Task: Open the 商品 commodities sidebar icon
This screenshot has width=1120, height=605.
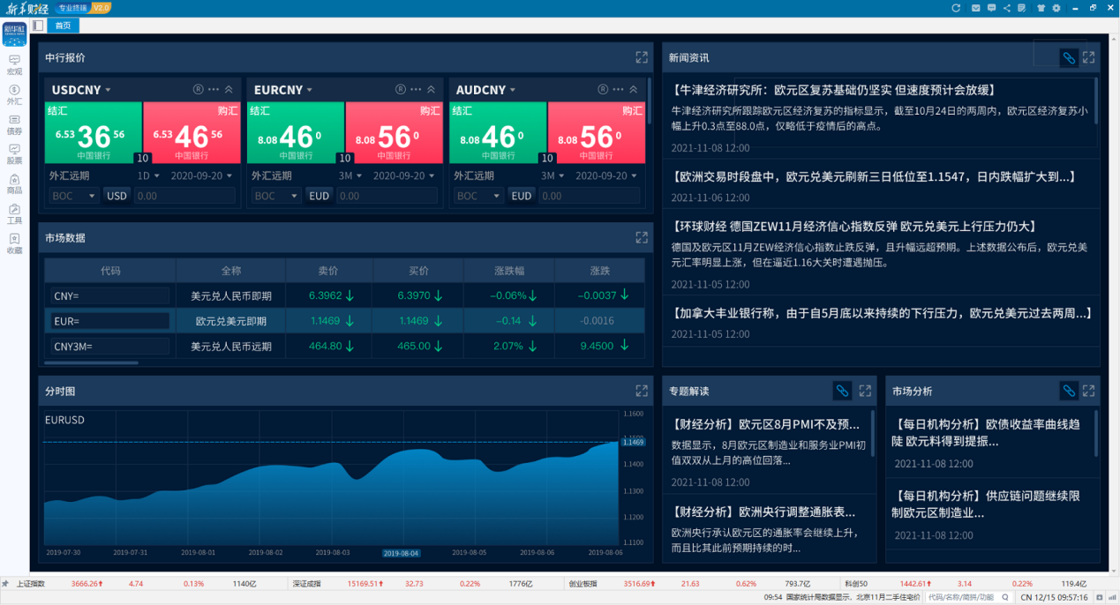Action: (x=14, y=183)
